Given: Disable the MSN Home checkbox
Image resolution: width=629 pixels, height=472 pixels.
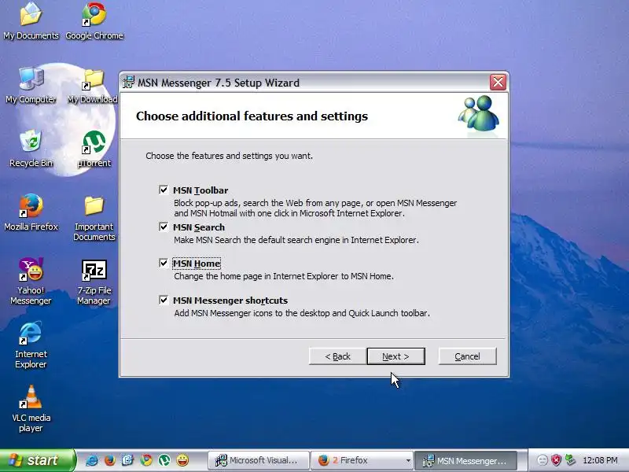Looking at the screenshot, I should pos(164,263).
